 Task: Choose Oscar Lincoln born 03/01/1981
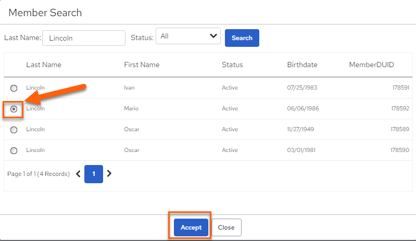tap(14, 150)
